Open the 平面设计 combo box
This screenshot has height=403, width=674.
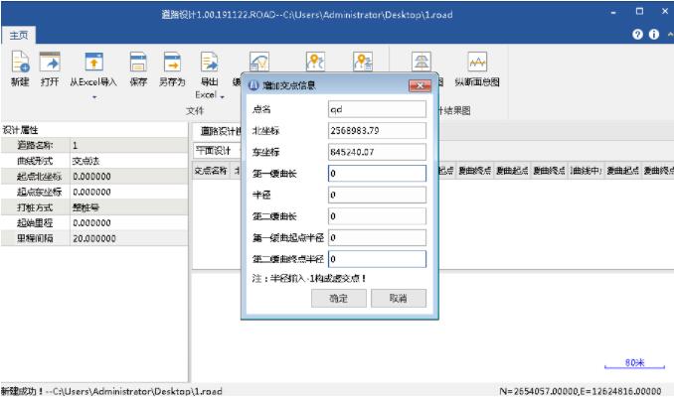(217, 151)
